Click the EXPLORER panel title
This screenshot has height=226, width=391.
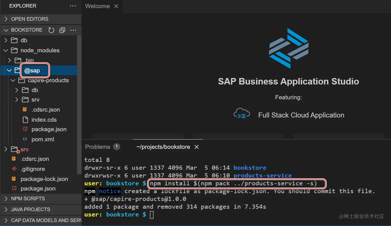(x=23, y=6)
